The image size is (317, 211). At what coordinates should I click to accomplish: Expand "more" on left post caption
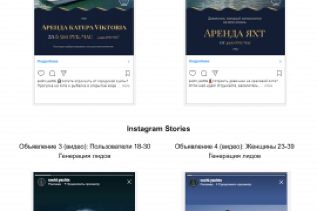[x=126, y=86]
